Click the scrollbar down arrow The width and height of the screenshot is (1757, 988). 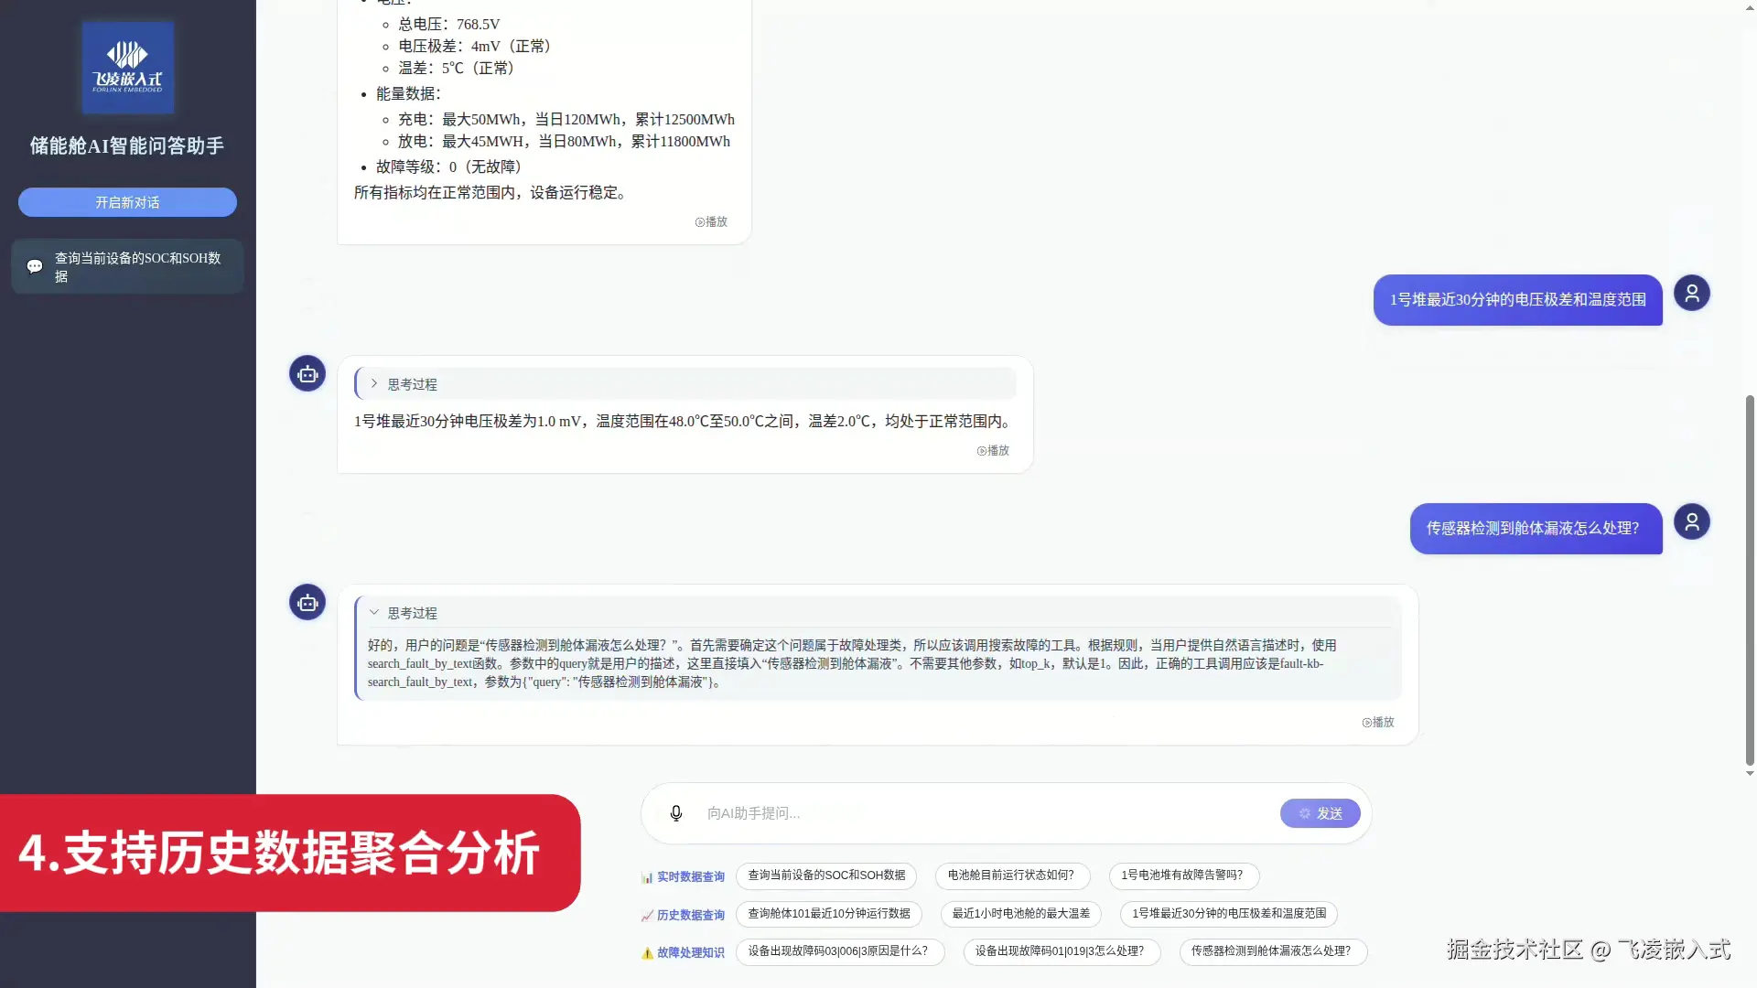point(1750,774)
